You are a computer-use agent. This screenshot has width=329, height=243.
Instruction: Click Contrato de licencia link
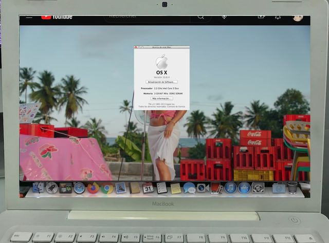point(176,106)
